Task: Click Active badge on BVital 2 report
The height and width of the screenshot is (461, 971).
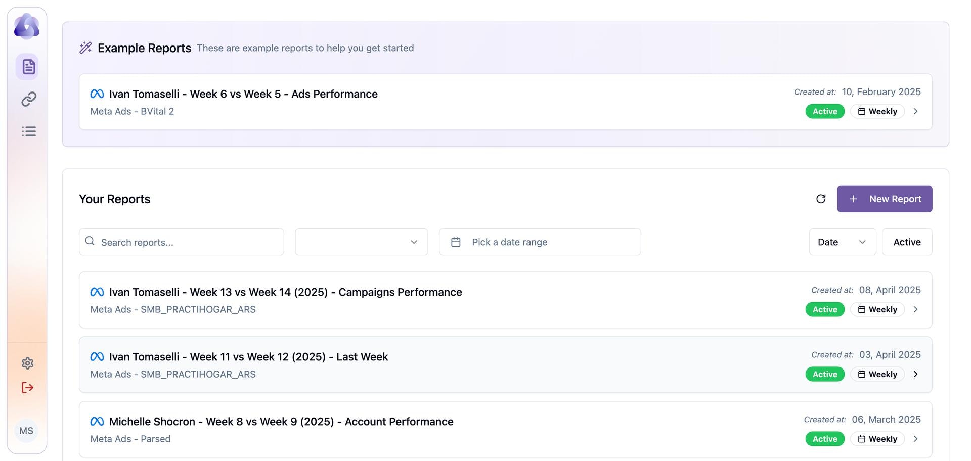Action: tap(825, 111)
